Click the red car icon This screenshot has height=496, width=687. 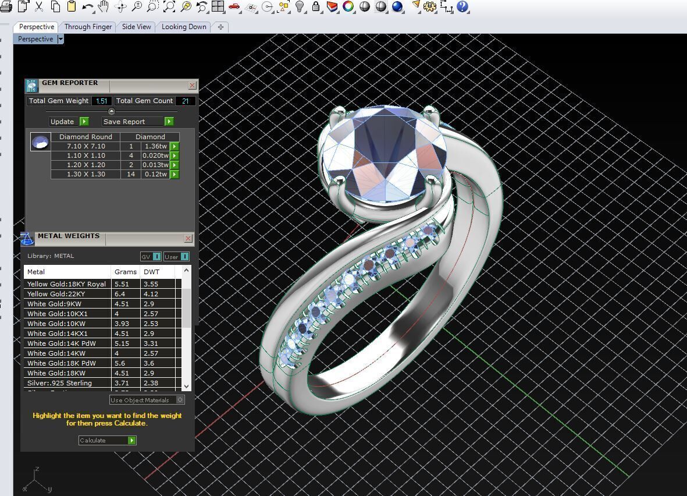coord(234,6)
